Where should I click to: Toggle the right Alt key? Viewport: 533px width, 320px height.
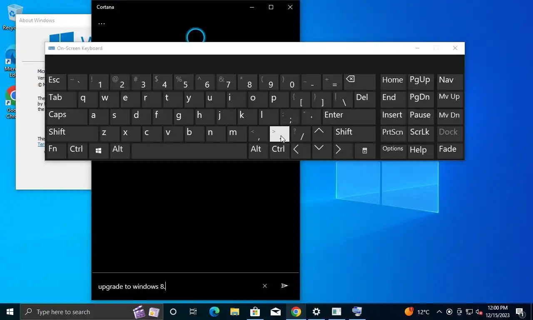pyautogui.click(x=257, y=151)
